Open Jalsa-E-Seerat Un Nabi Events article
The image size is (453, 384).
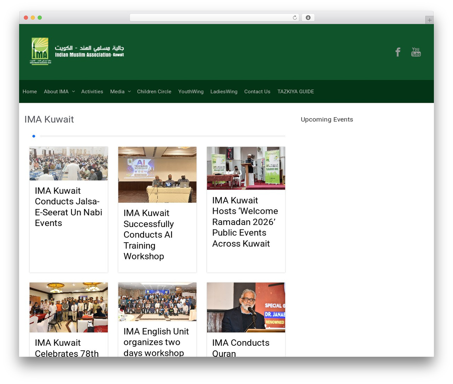point(68,207)
